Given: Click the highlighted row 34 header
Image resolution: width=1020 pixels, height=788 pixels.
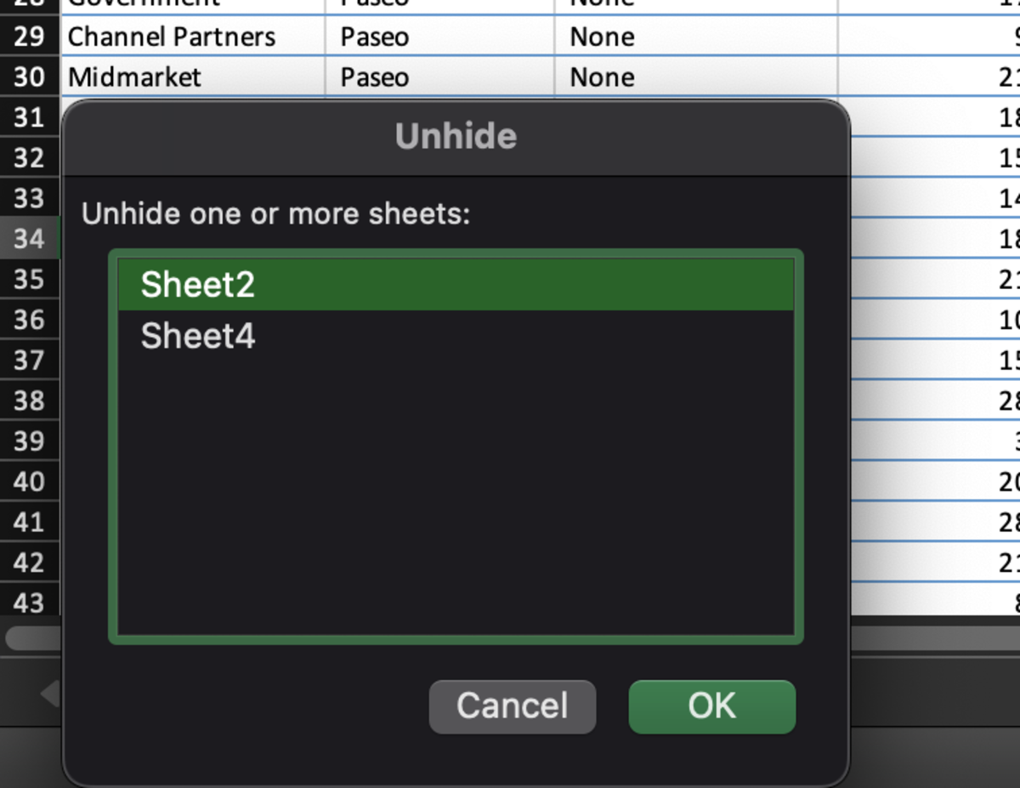Looking at the screenshot, I should click(x=30, y=239).
